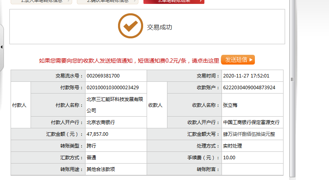Select remittance amount 47,857.00

point(97,134)
